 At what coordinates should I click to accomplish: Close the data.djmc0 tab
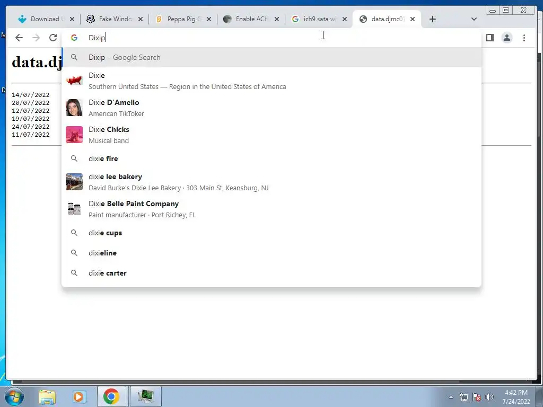413,20
